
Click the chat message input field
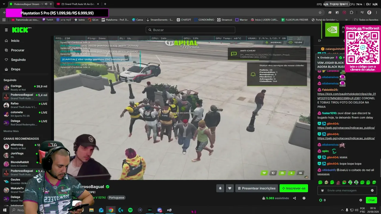tap(347, 191)
